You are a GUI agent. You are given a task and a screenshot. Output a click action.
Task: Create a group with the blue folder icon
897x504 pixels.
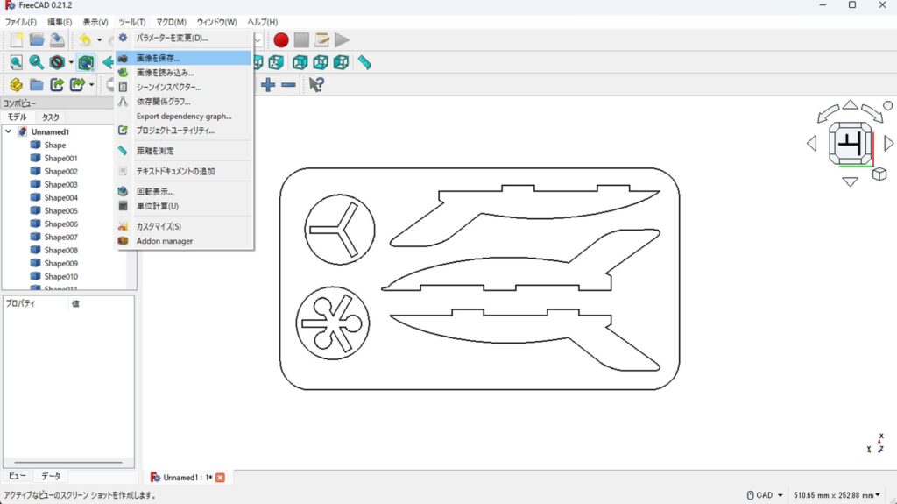click(37, 85)
